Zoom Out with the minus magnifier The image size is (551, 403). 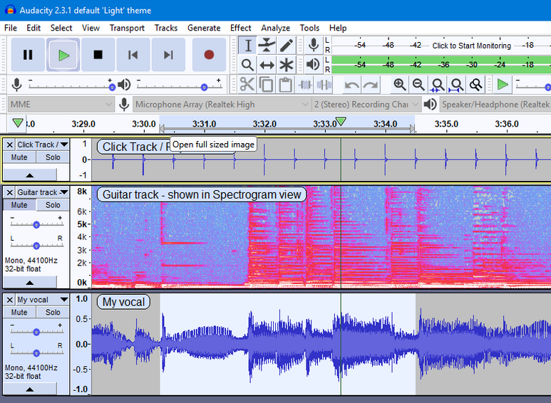(418, 85)
